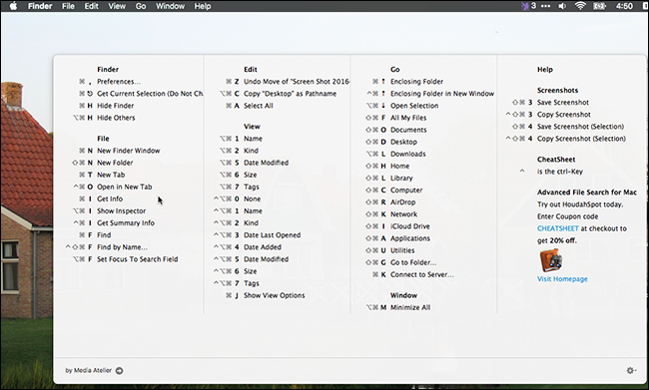The width and height of the screenshot is (649, 390).
Task: Choose Minimize All entry
Action: [410, 307]
